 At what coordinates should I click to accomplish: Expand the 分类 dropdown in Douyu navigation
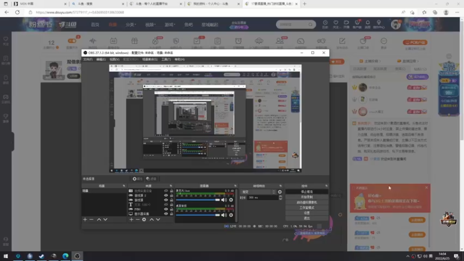tap(130, 24)
